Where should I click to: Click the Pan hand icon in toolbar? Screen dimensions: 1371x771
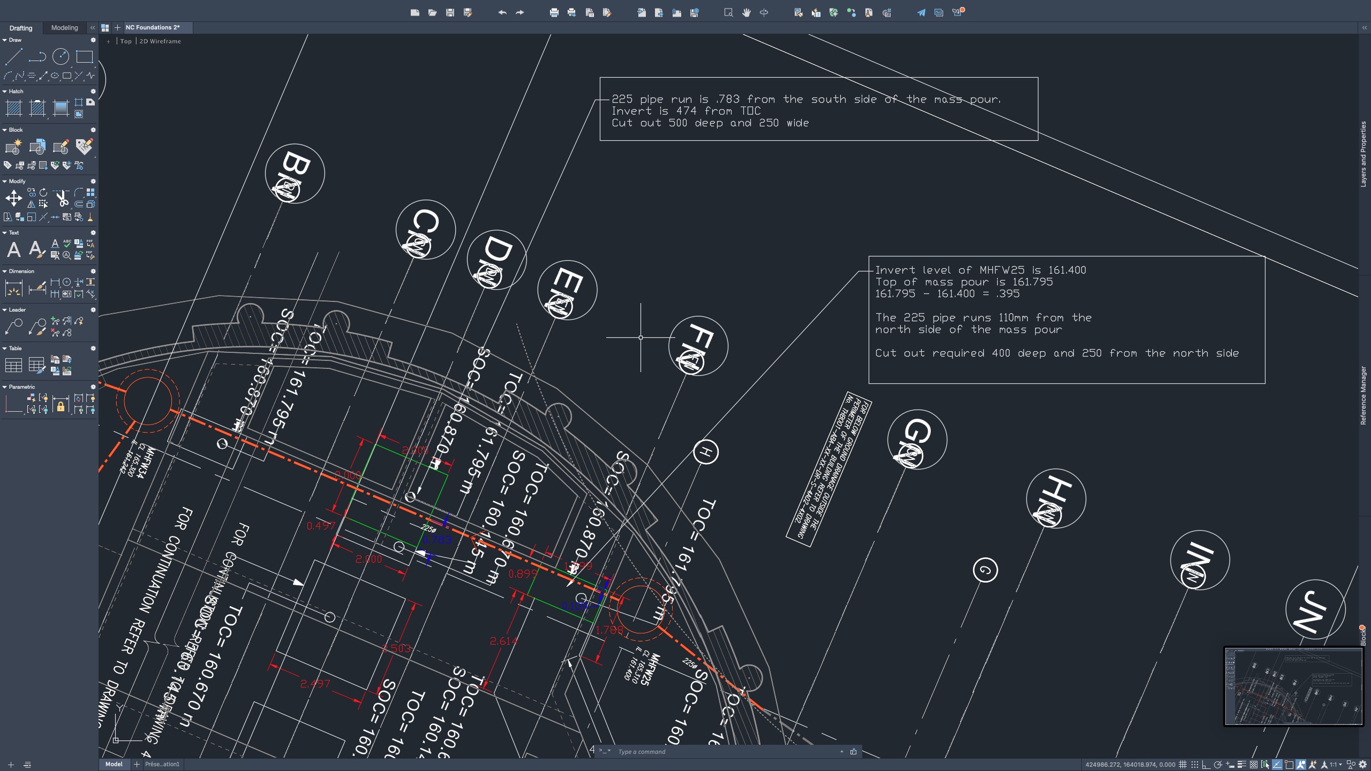(746, 12)
